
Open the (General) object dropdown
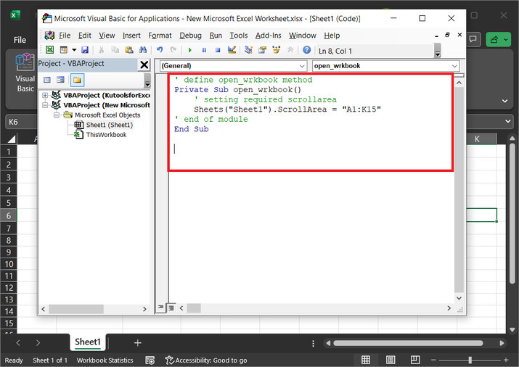click(302, 66)
